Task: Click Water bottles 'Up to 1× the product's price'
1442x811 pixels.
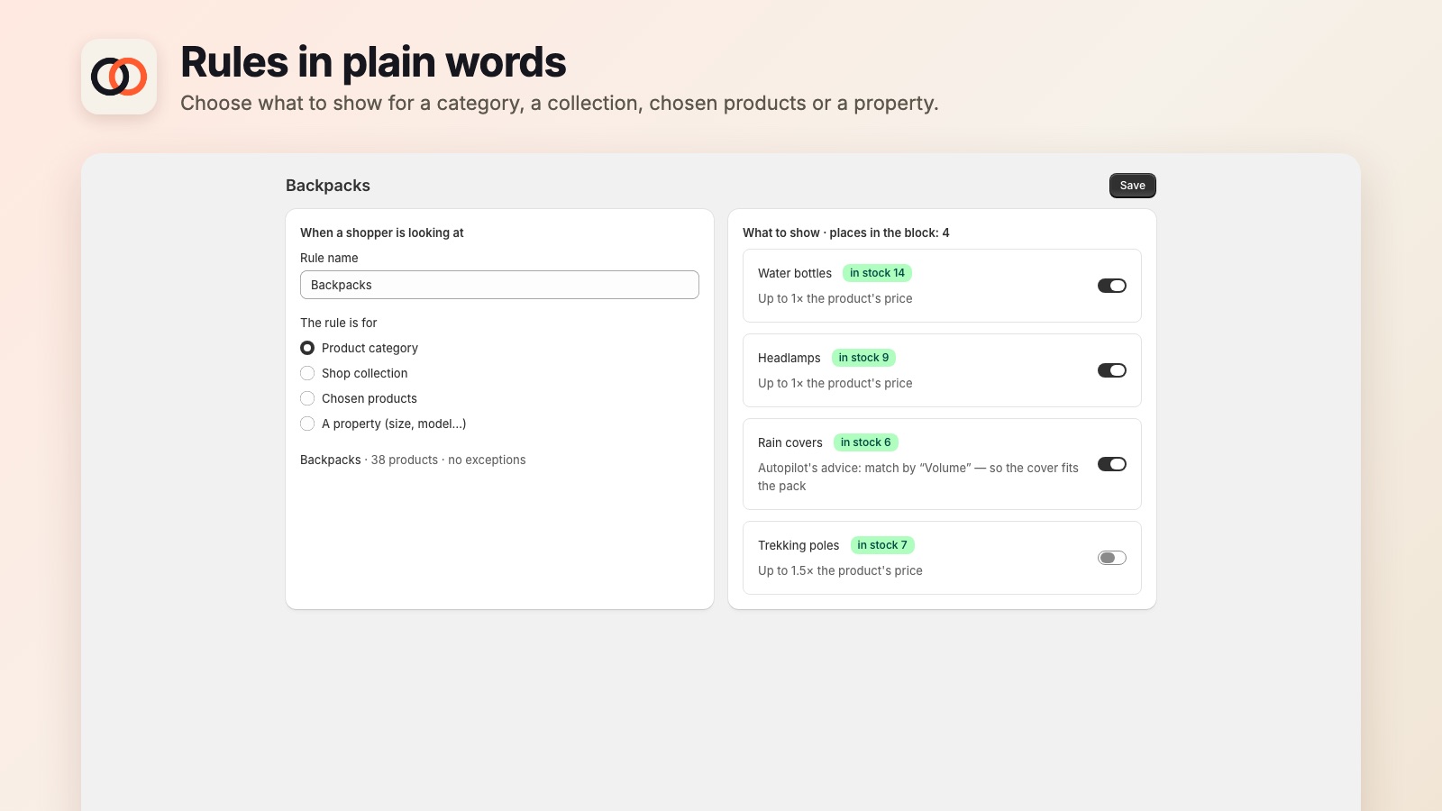Action: pos(835,298)
